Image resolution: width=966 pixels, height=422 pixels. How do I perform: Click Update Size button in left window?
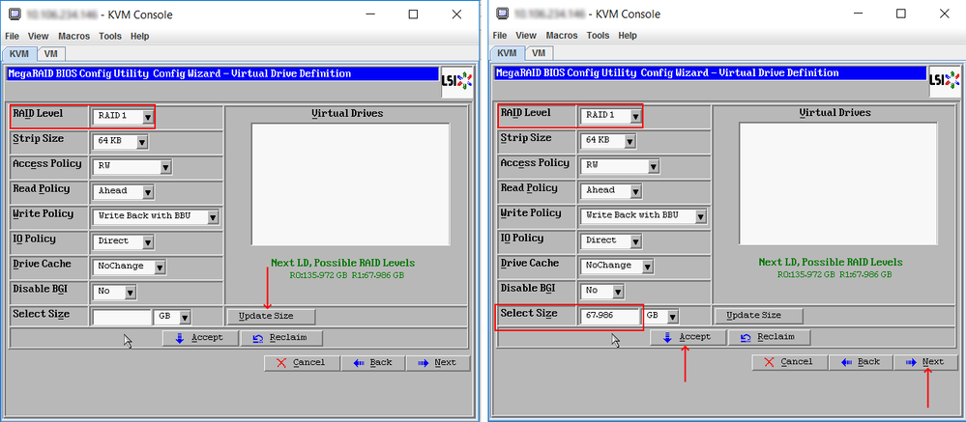271,316
